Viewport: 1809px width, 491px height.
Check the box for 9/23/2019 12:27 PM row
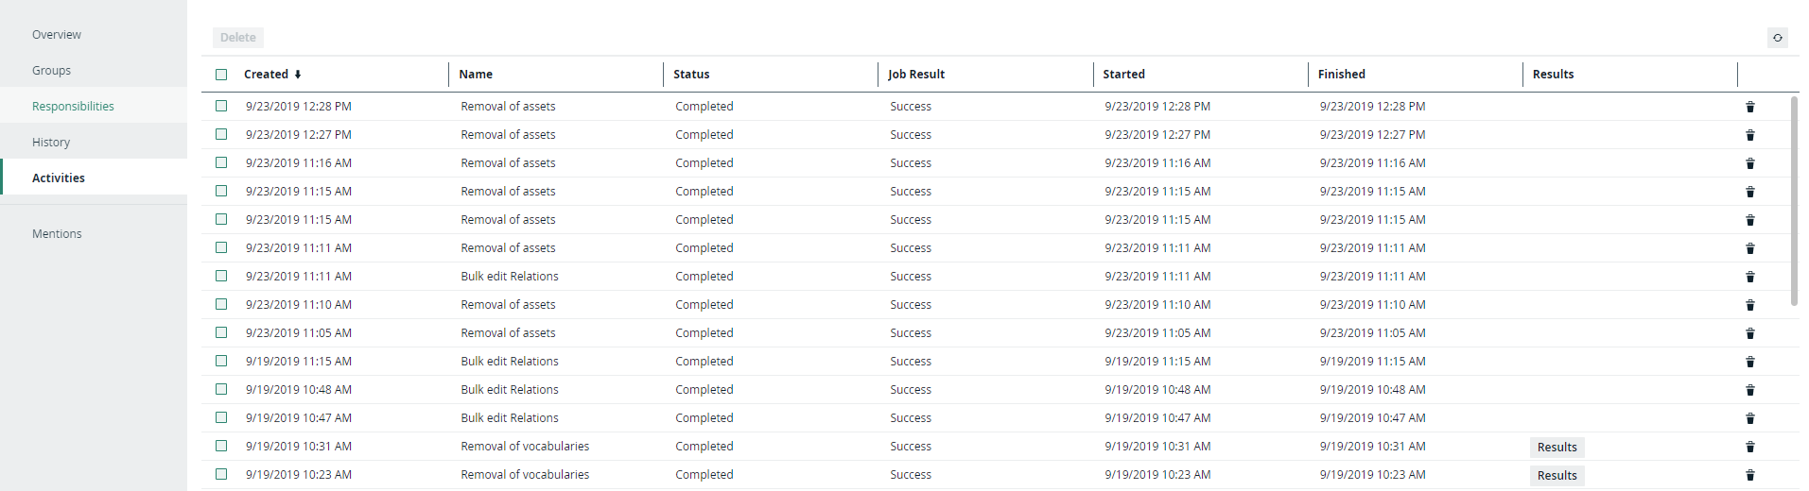pos(221,134)
